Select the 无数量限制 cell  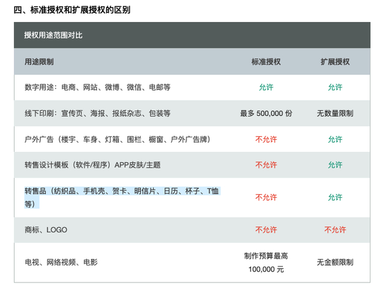pos(335,113)
